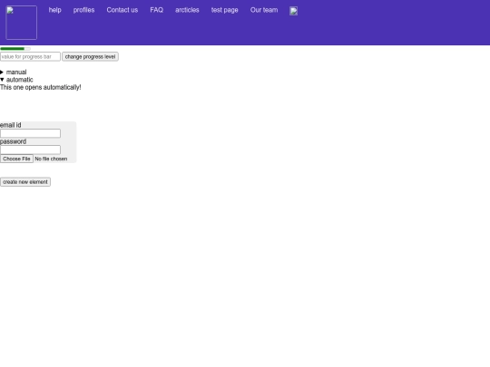Click the Choose File button

click(x=16, y=159)
